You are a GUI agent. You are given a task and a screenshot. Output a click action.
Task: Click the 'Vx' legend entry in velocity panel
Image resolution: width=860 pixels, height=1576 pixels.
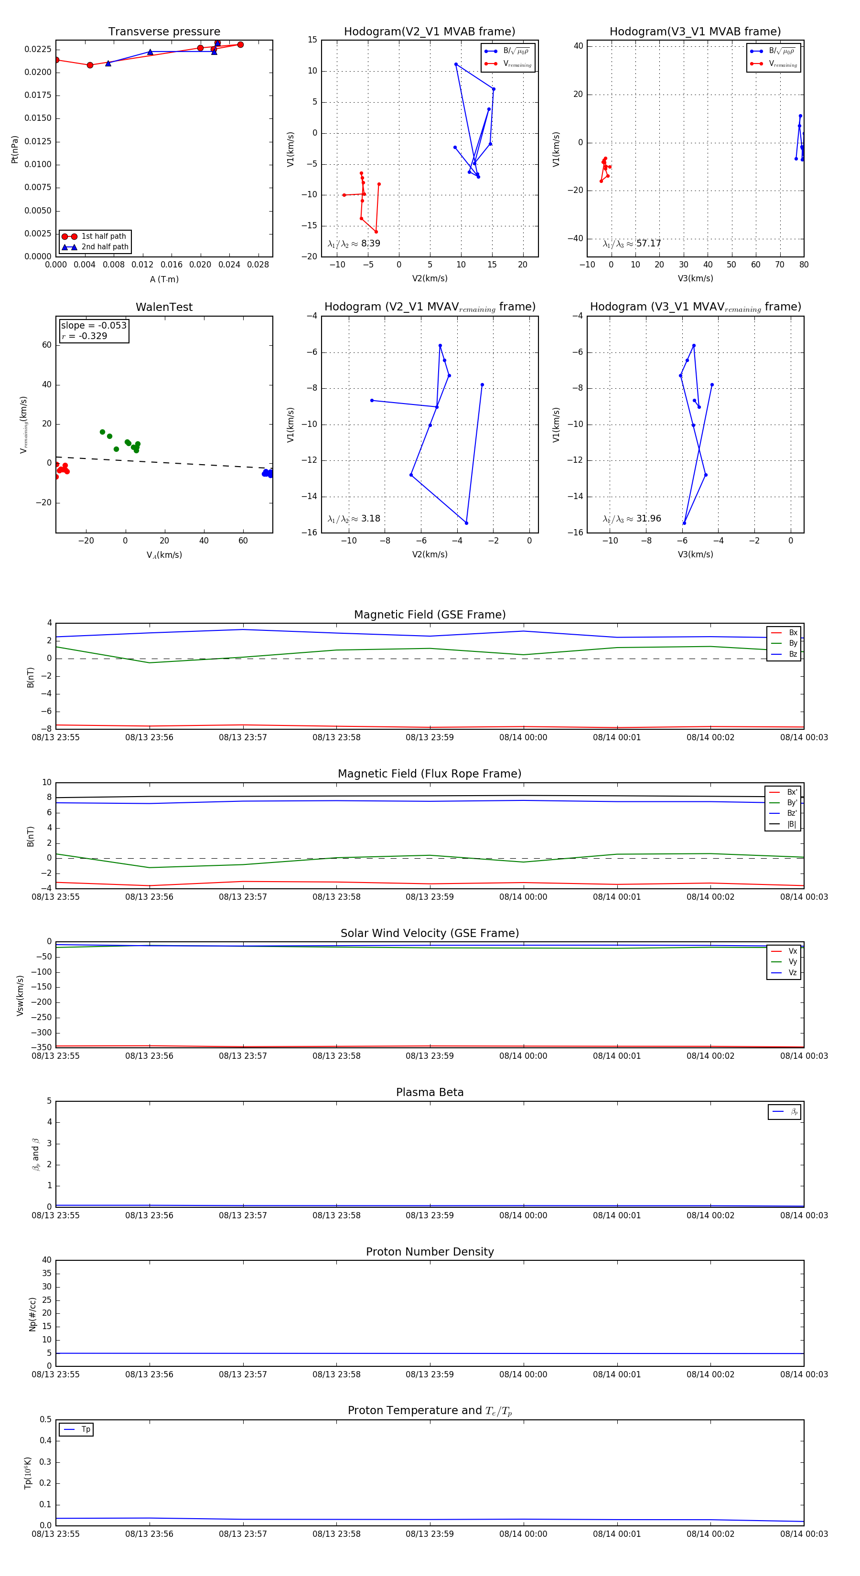click(x=784, y=951)
